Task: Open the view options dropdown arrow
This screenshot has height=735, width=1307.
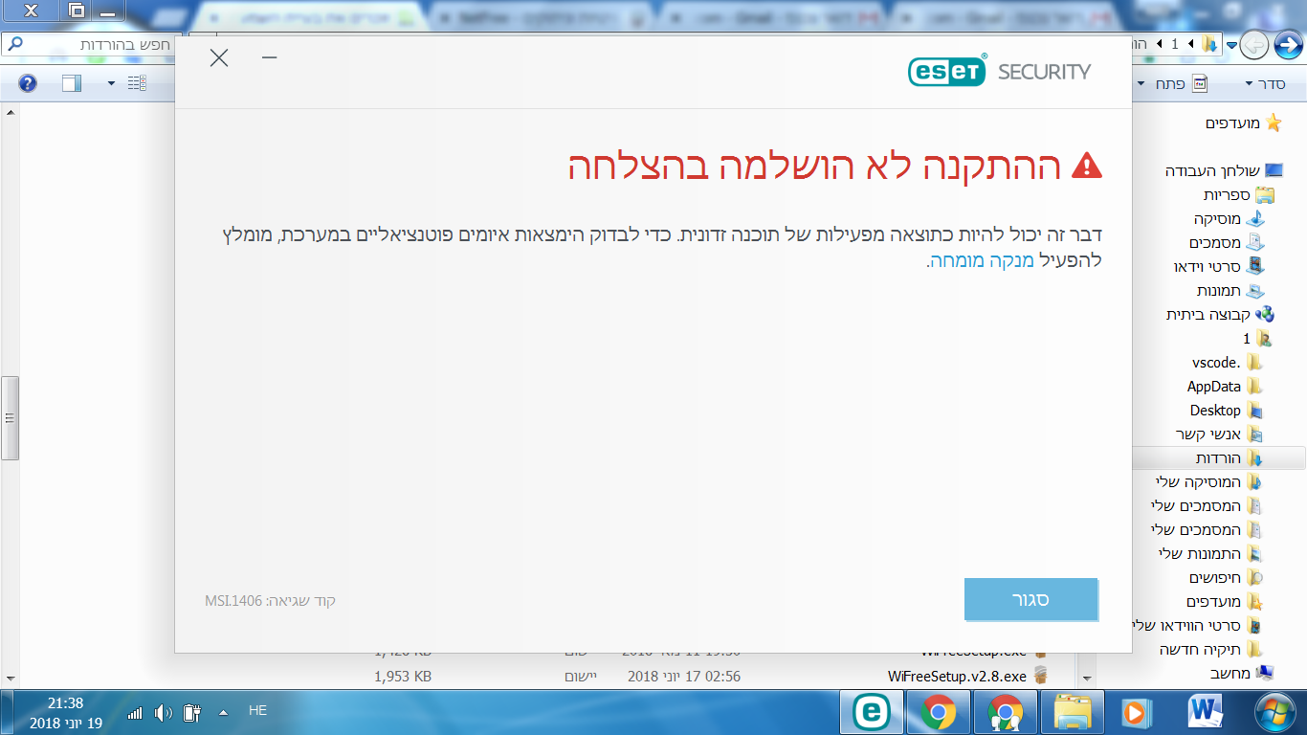Action: [111, 83]
